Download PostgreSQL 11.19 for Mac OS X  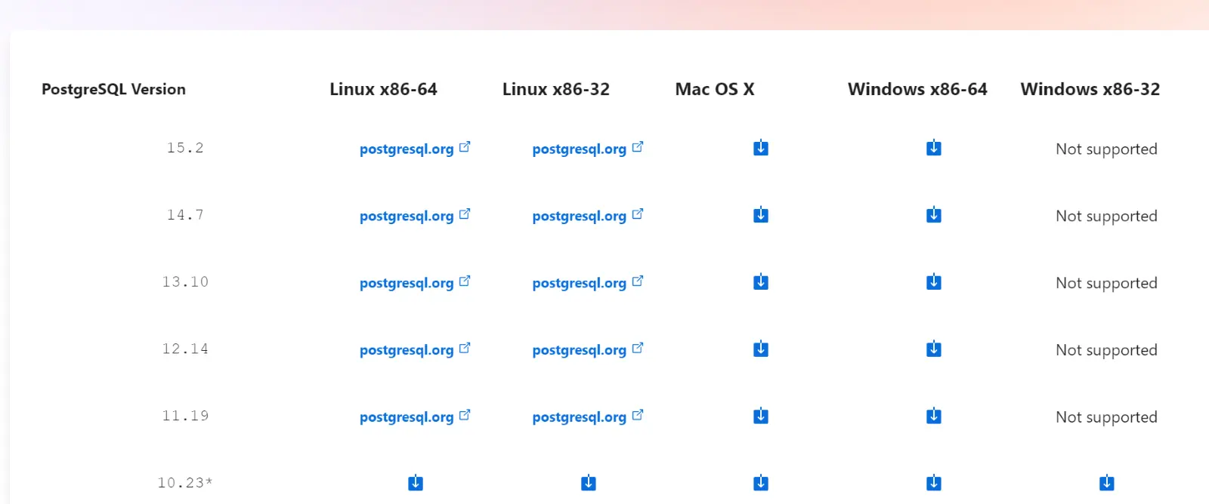tap(761, 416)
